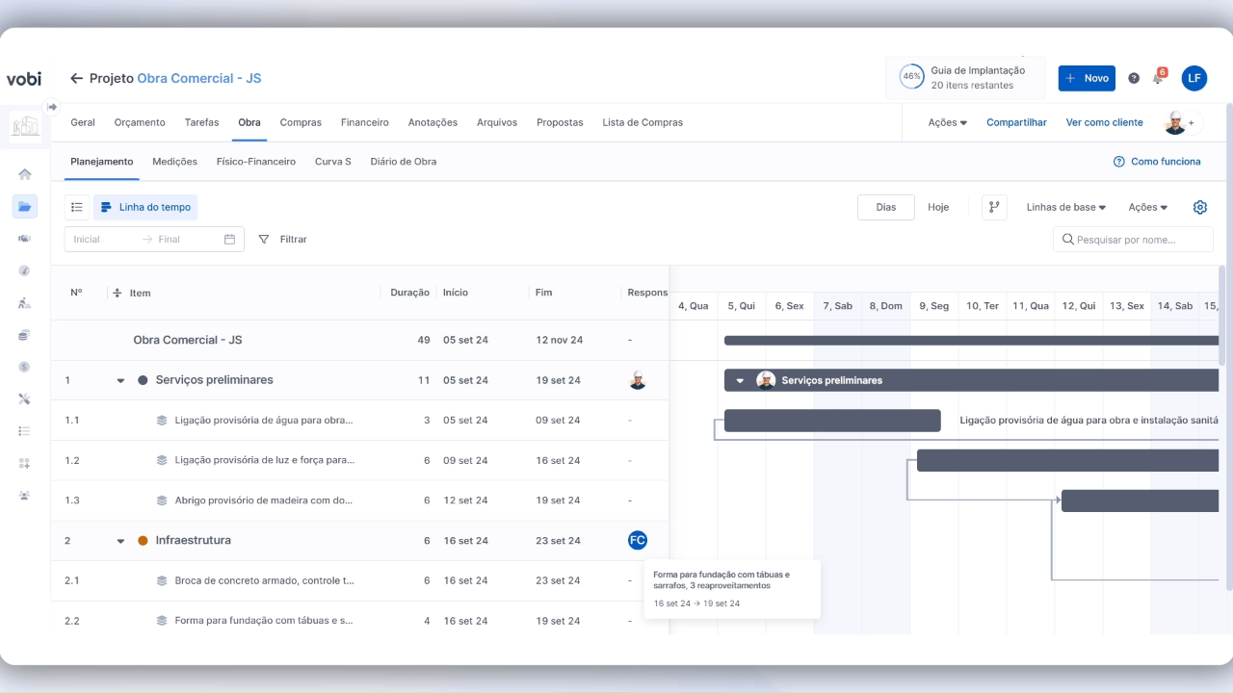Switch to the Físico-Financeiro subtab
Viewport: 1233px width, 693px height.
[256, 162]
